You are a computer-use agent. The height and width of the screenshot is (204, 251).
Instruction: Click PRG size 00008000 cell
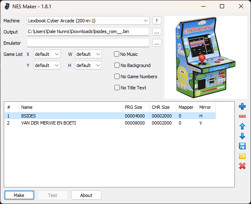[x=135, y=123]
